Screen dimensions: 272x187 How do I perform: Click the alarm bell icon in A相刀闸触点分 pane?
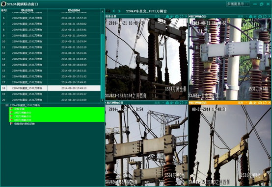[251, 16]
